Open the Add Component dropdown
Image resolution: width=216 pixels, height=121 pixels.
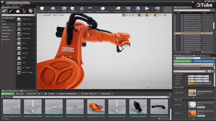point(182,61)
